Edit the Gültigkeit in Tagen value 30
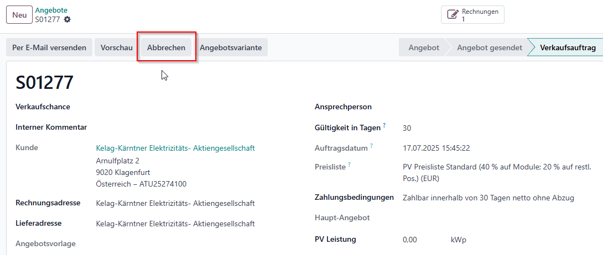Screen dimensions: 603x255 tap(407, 128)
